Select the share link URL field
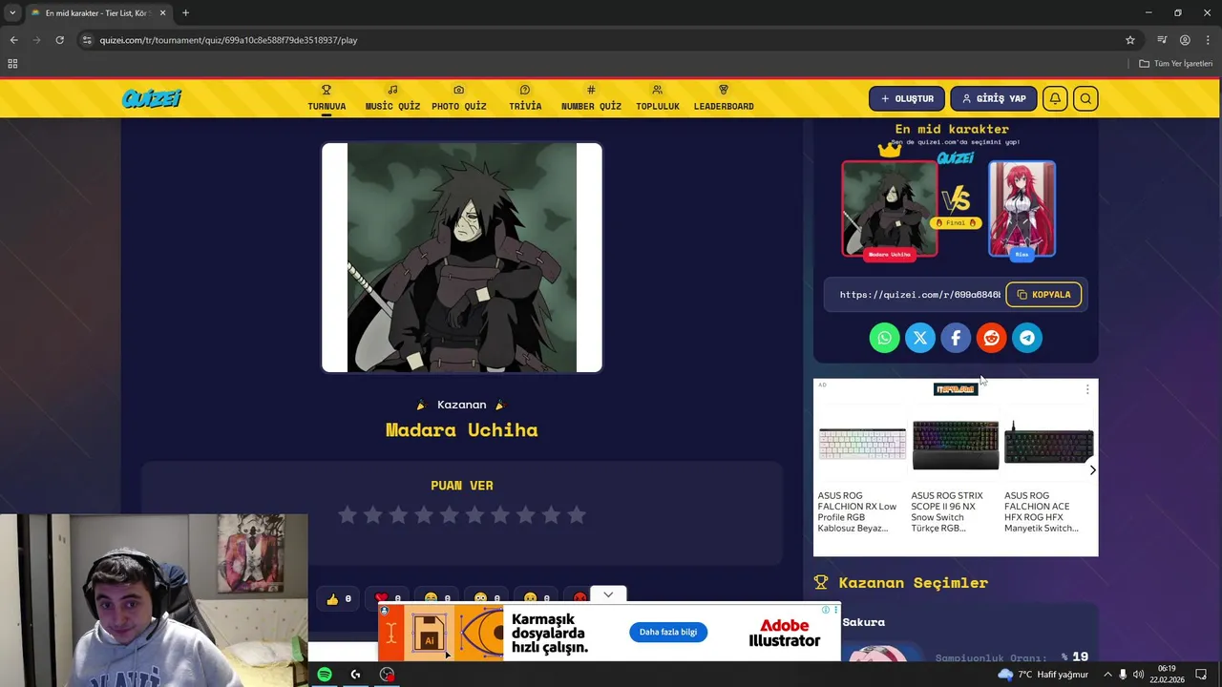The image size is (1222, 687). [918, 295]
